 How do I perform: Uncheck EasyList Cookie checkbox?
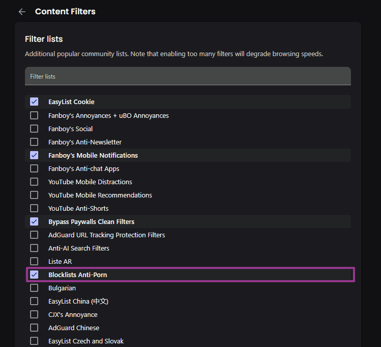(x=34, y=102)
